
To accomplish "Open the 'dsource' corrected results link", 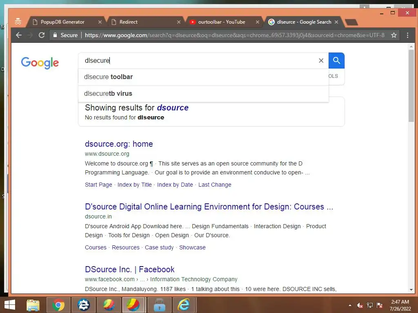I will point(173,108).
